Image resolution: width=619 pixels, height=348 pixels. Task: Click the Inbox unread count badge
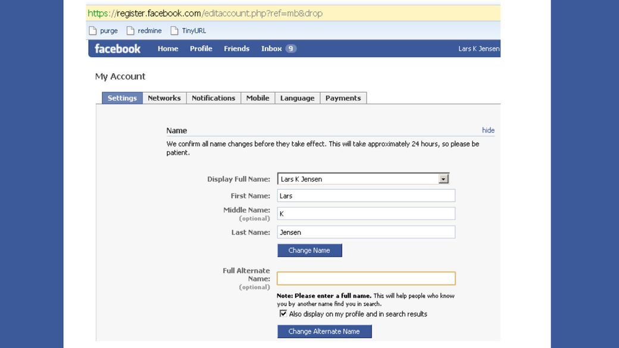[x=290, y=48]
